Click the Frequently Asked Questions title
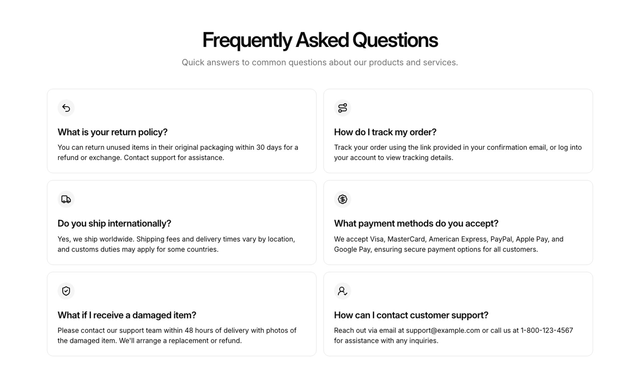 [320, 40]
